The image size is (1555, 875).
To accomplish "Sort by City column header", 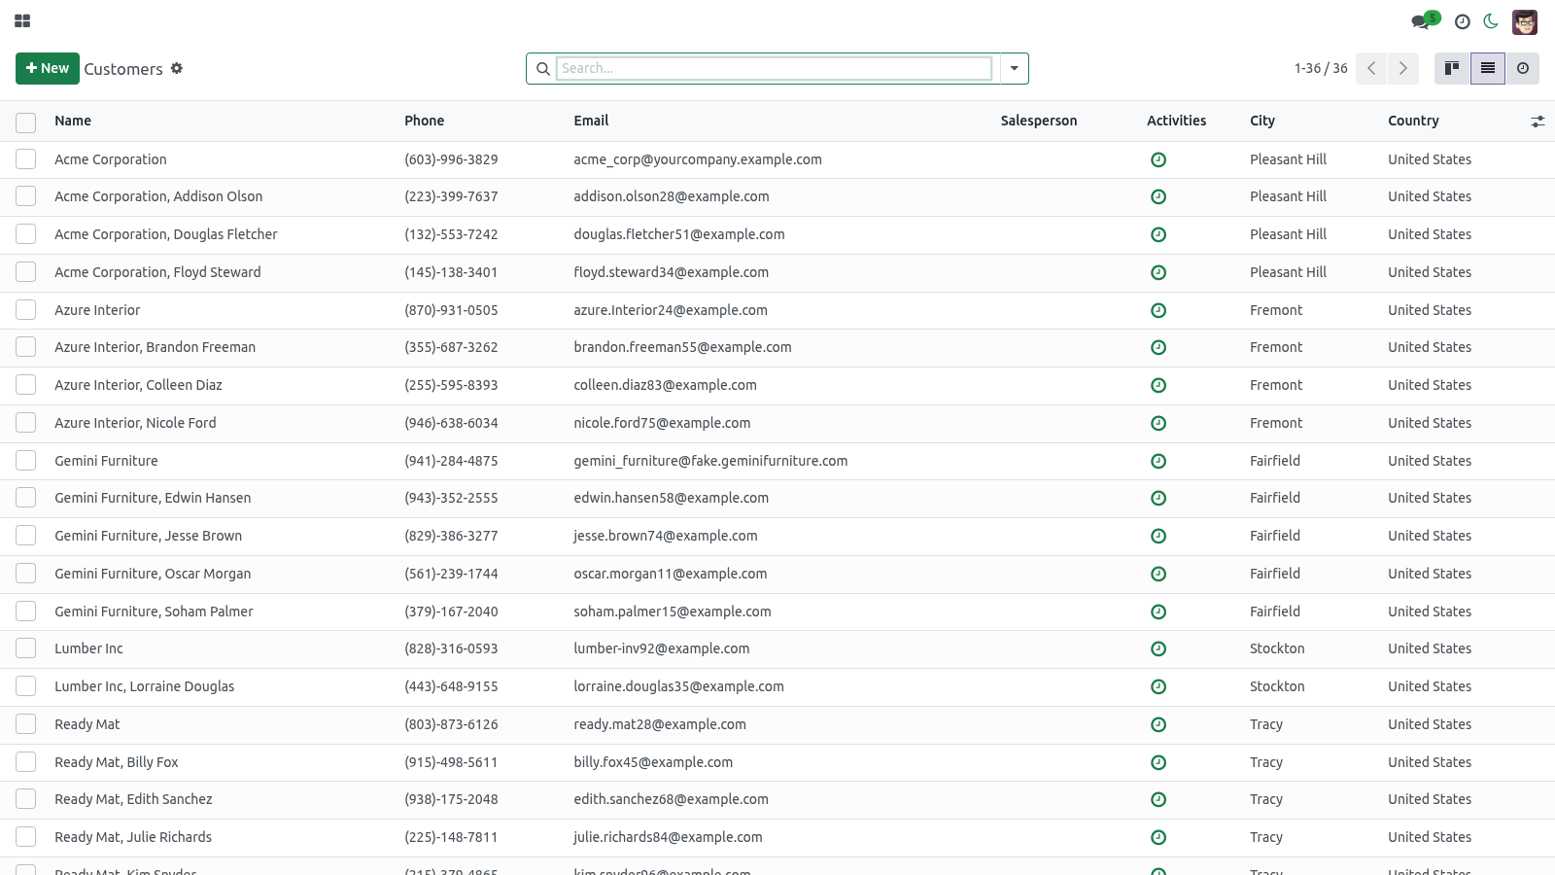I will (1262, 121).
